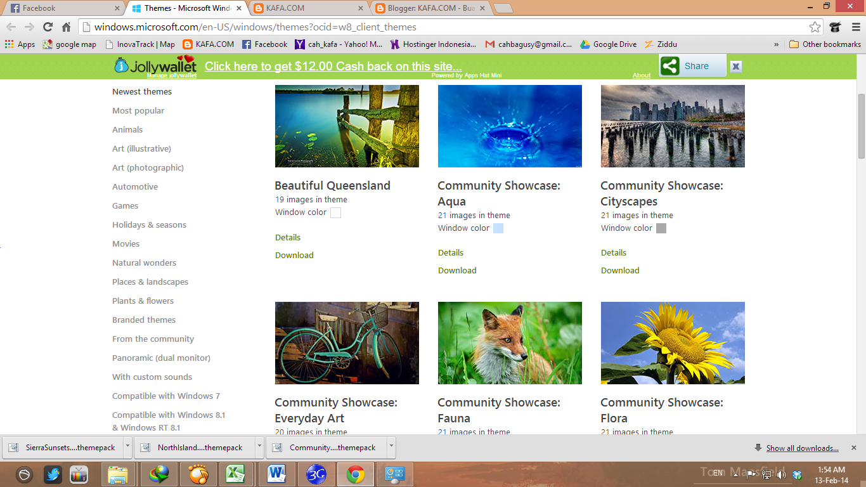Download the Beautiful Queensland theme
This screenshot has width=866, height=487.
tap(294, 255)
